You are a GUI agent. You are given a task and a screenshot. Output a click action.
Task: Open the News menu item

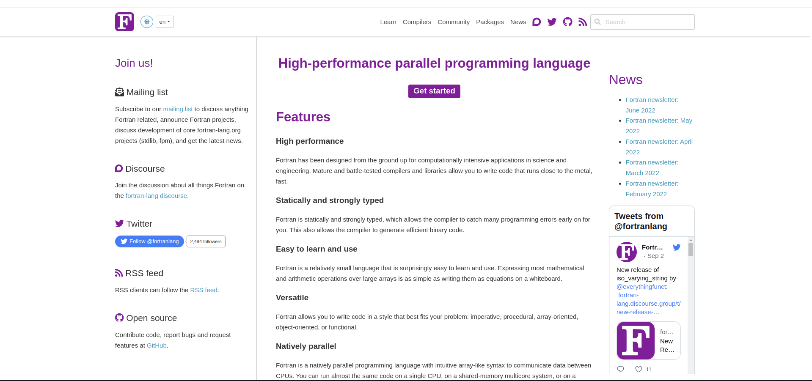coord(518,22)
